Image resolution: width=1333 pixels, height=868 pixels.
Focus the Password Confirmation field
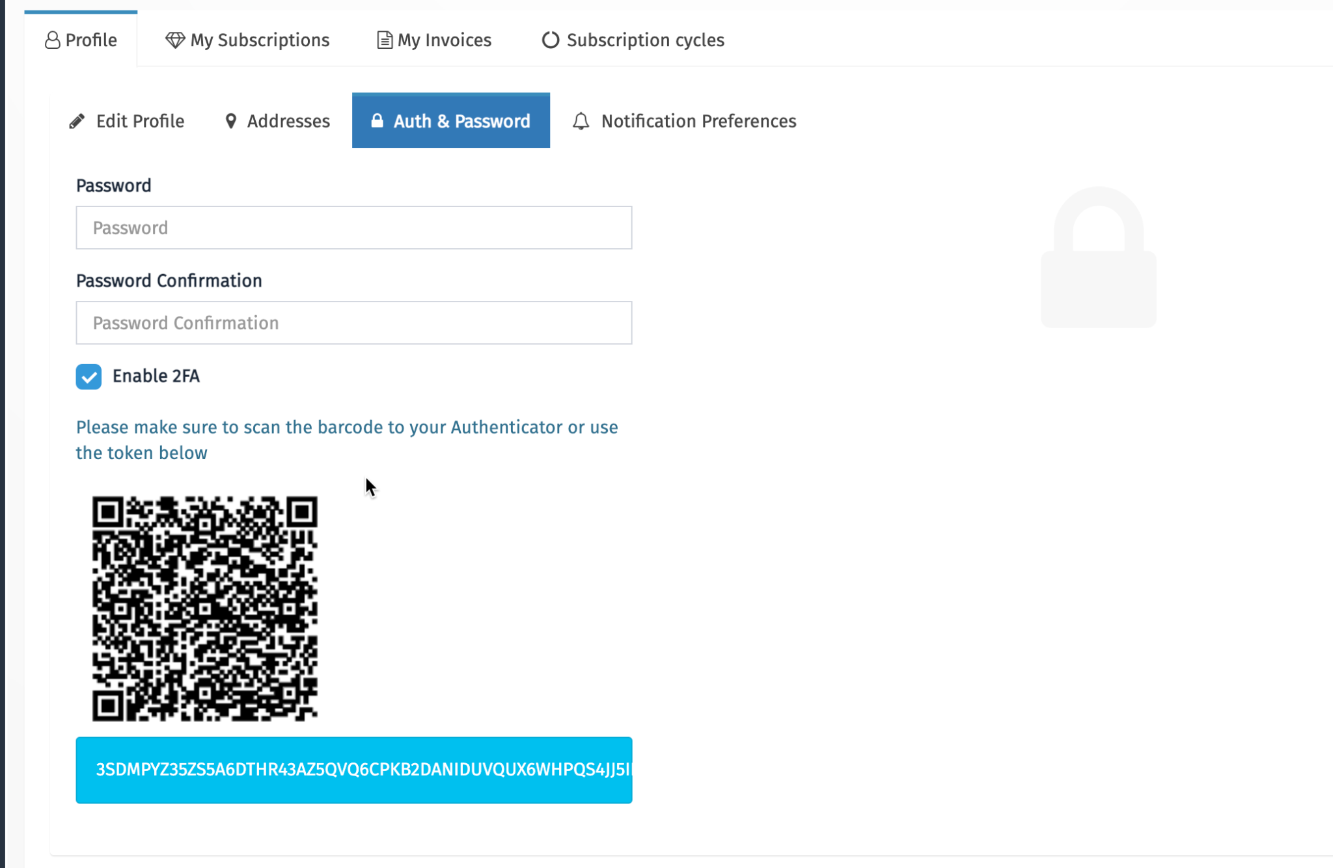click(354, 323)
